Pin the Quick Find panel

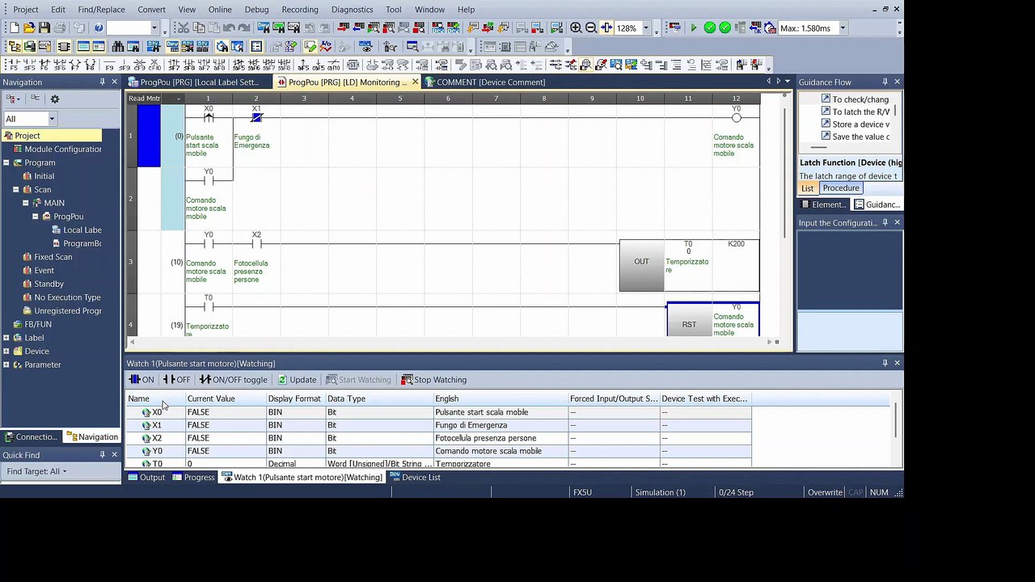[102, 455]
